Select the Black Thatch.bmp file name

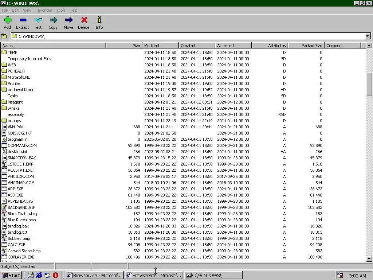click(23, 214)
